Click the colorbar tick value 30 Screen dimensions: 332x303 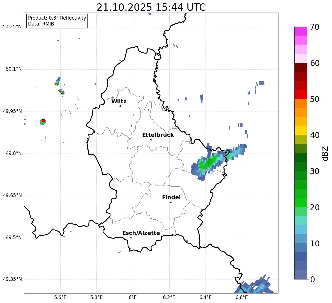315,171
